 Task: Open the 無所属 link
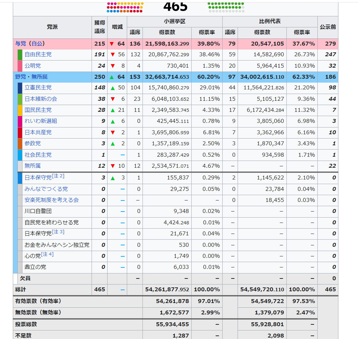pos(33,166)
